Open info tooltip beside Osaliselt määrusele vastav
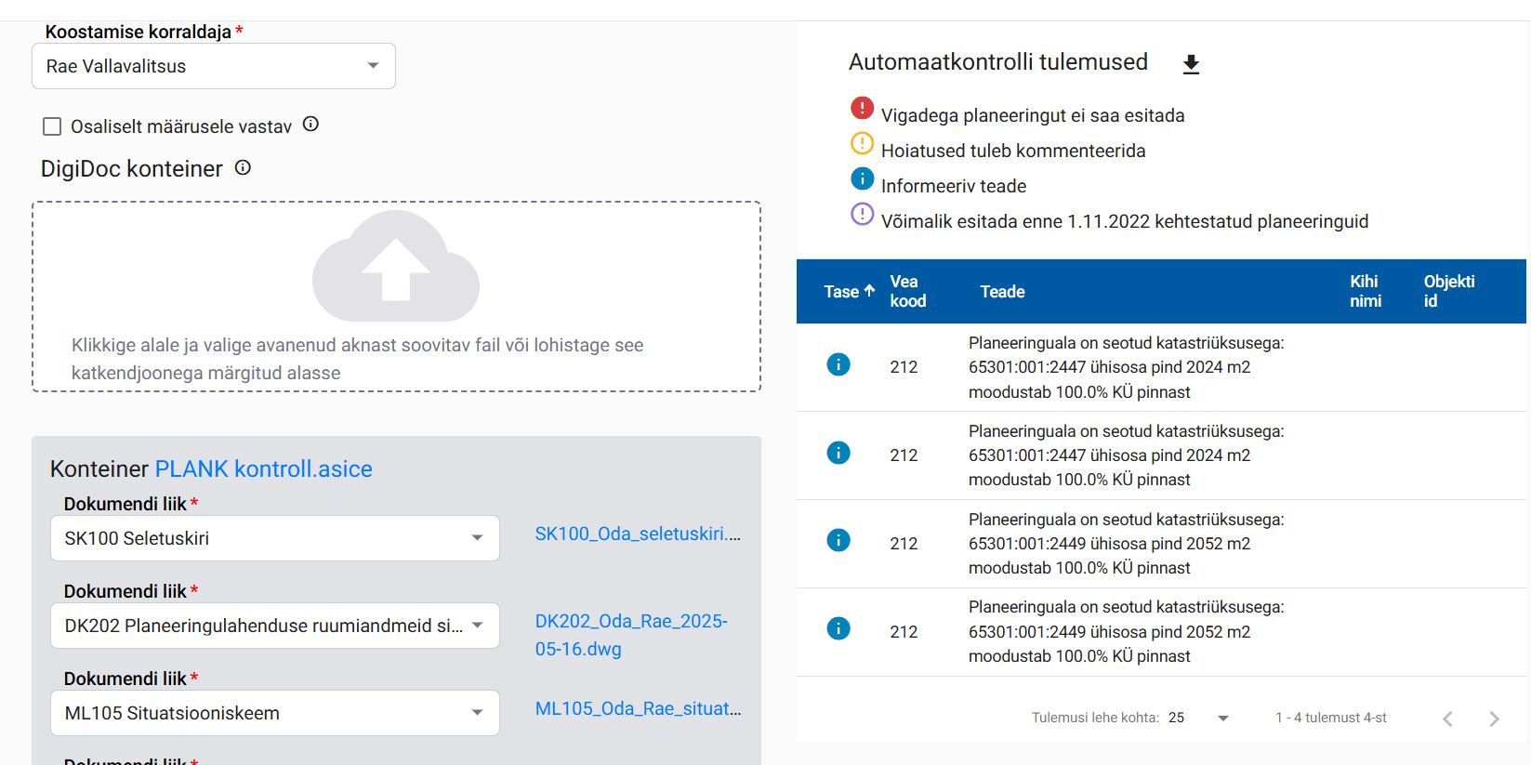Image resolution: width=1531 pixels, height=765 pixels. click(x=310, y=124)
